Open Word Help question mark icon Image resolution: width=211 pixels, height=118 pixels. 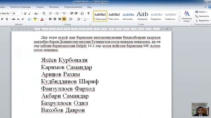[210, 7]
